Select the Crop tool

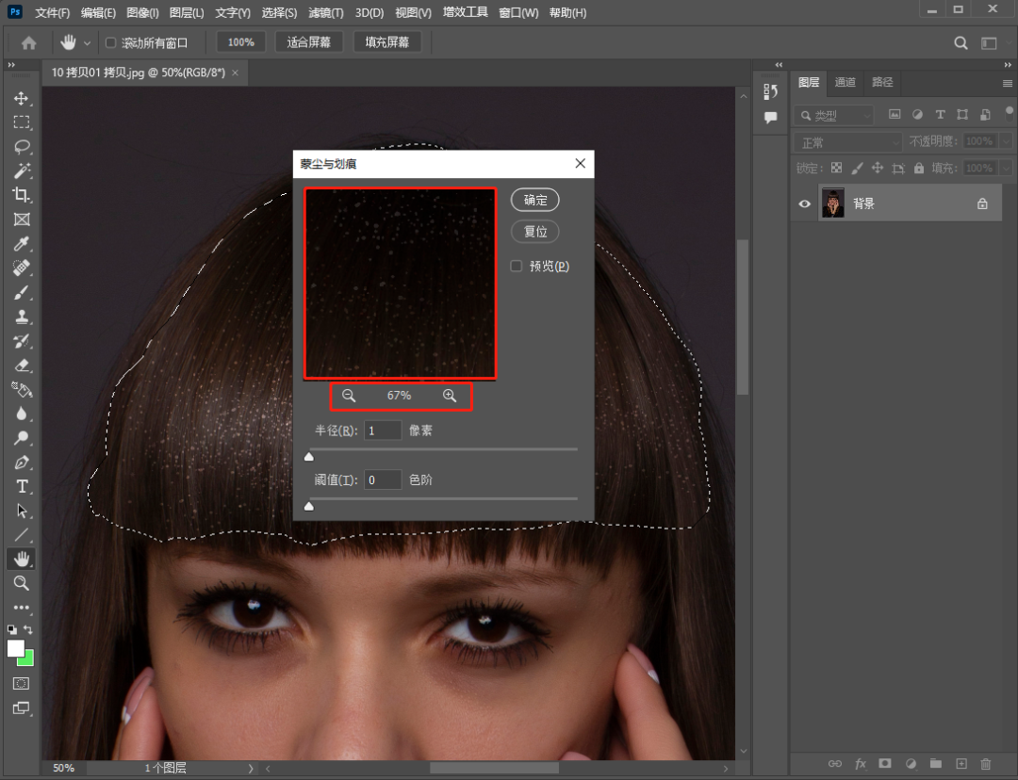(x=21, y=195)
